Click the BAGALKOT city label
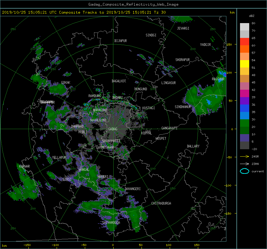 point(119,81)
